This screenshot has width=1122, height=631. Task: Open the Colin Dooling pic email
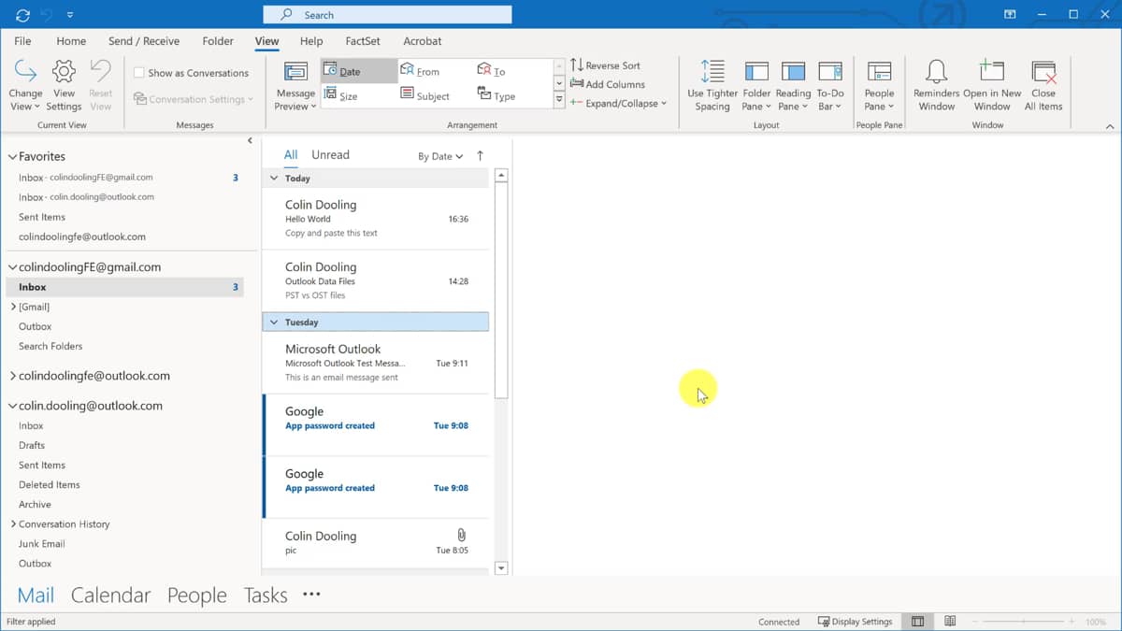[x=376, y=542]
